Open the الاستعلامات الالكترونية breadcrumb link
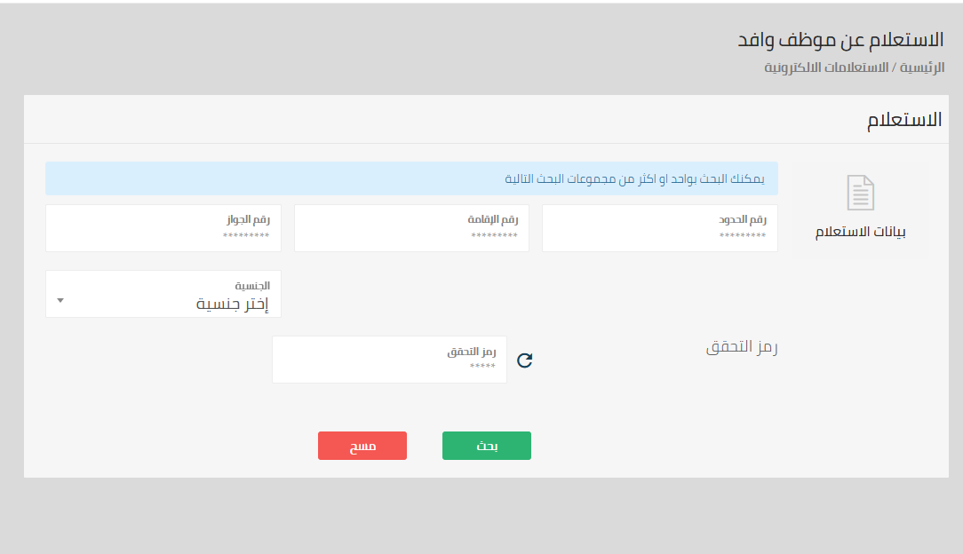This screenshot has height=554, width=963. tap(826, 67)
